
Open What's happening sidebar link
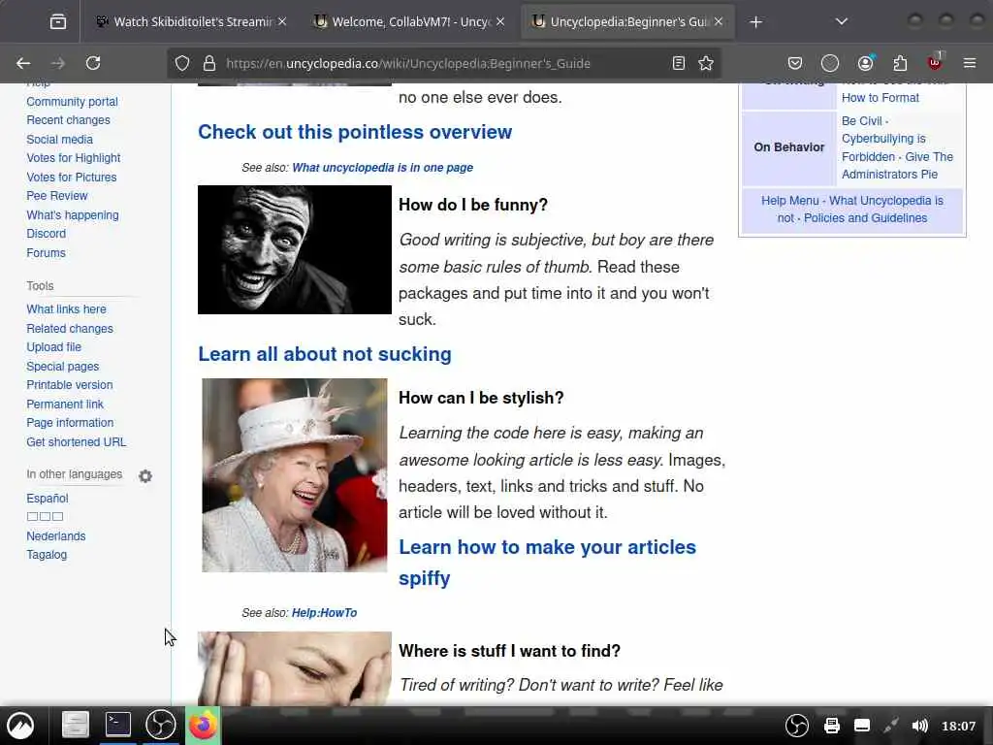point(72,214)
